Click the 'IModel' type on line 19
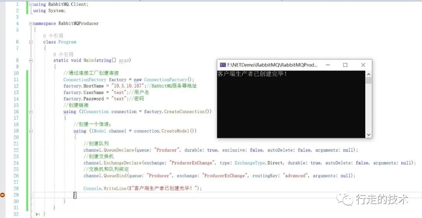This screenshot has height=218, width=422. click(99, 131)
